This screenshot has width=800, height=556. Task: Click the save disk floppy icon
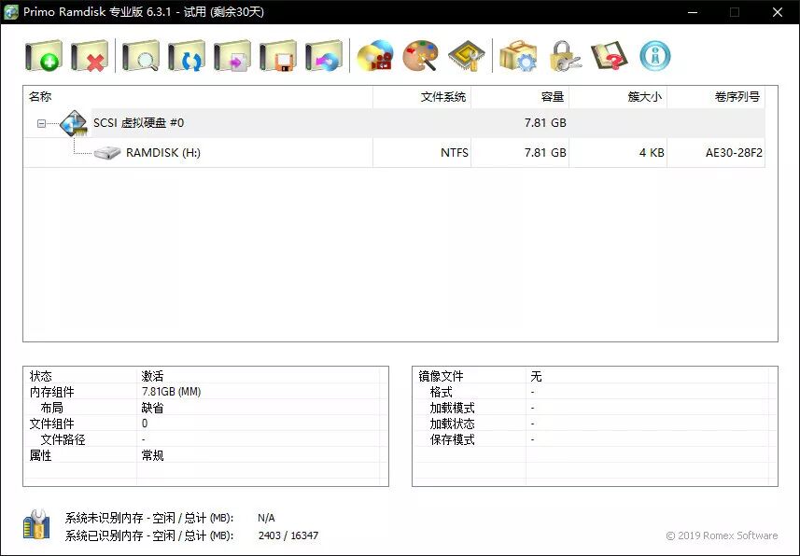pyautogui.click(x=278, y=56)
